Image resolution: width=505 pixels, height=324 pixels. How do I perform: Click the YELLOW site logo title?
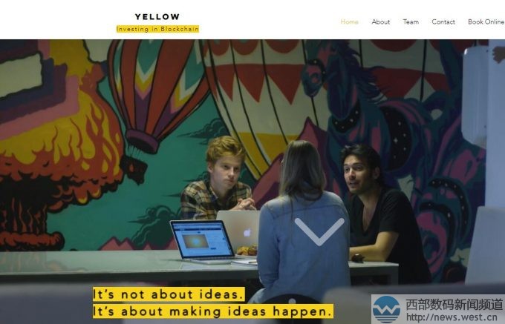tap(157, 17)
